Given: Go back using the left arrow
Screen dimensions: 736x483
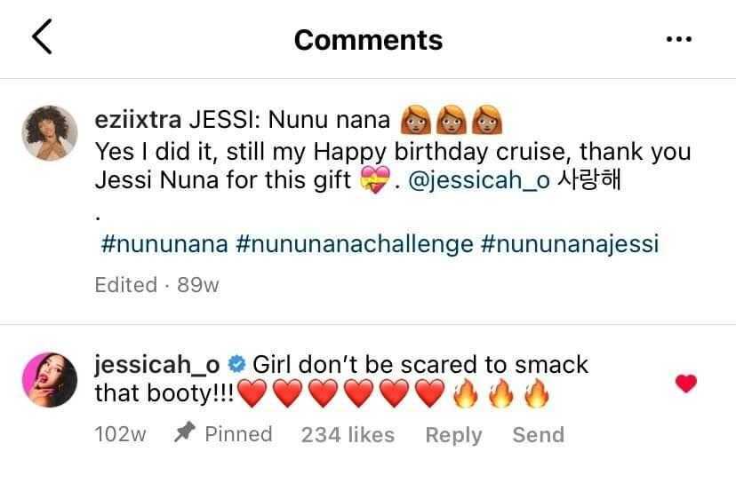Looking at the screenshot, I should point(42,38).
